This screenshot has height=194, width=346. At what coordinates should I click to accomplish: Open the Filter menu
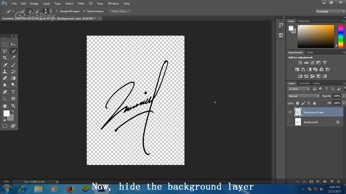81,4
